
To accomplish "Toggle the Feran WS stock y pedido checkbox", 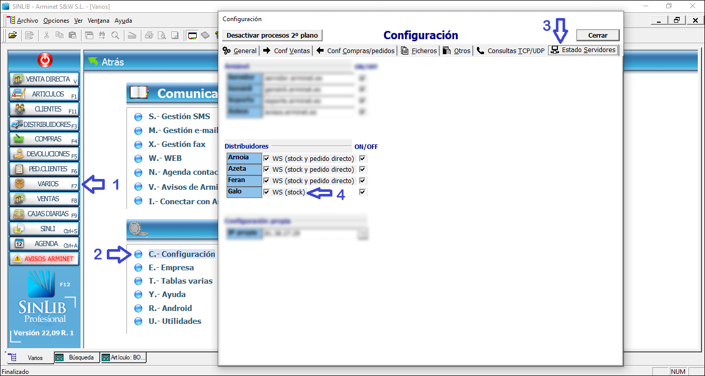I will coord(266,181).
